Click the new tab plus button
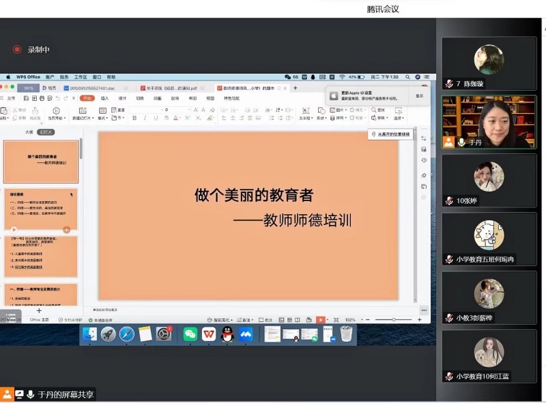This screenshot has height=403, width=546. 296,88
